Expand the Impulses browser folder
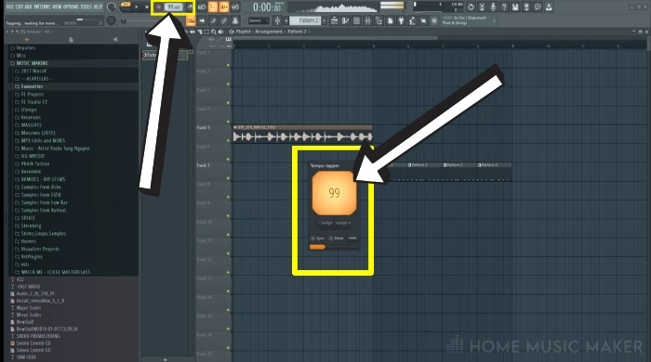 coord(25,48)
